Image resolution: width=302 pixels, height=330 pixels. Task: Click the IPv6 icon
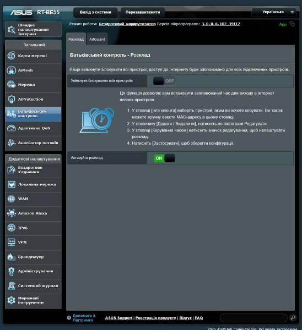[12, 228]
